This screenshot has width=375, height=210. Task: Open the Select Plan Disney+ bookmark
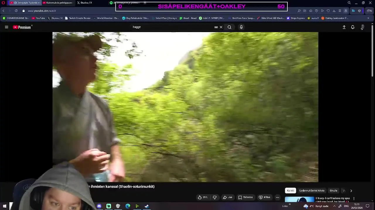[164, 18]
